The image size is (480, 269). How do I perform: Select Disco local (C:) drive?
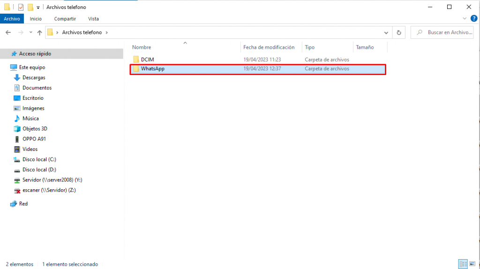(39, 160)
